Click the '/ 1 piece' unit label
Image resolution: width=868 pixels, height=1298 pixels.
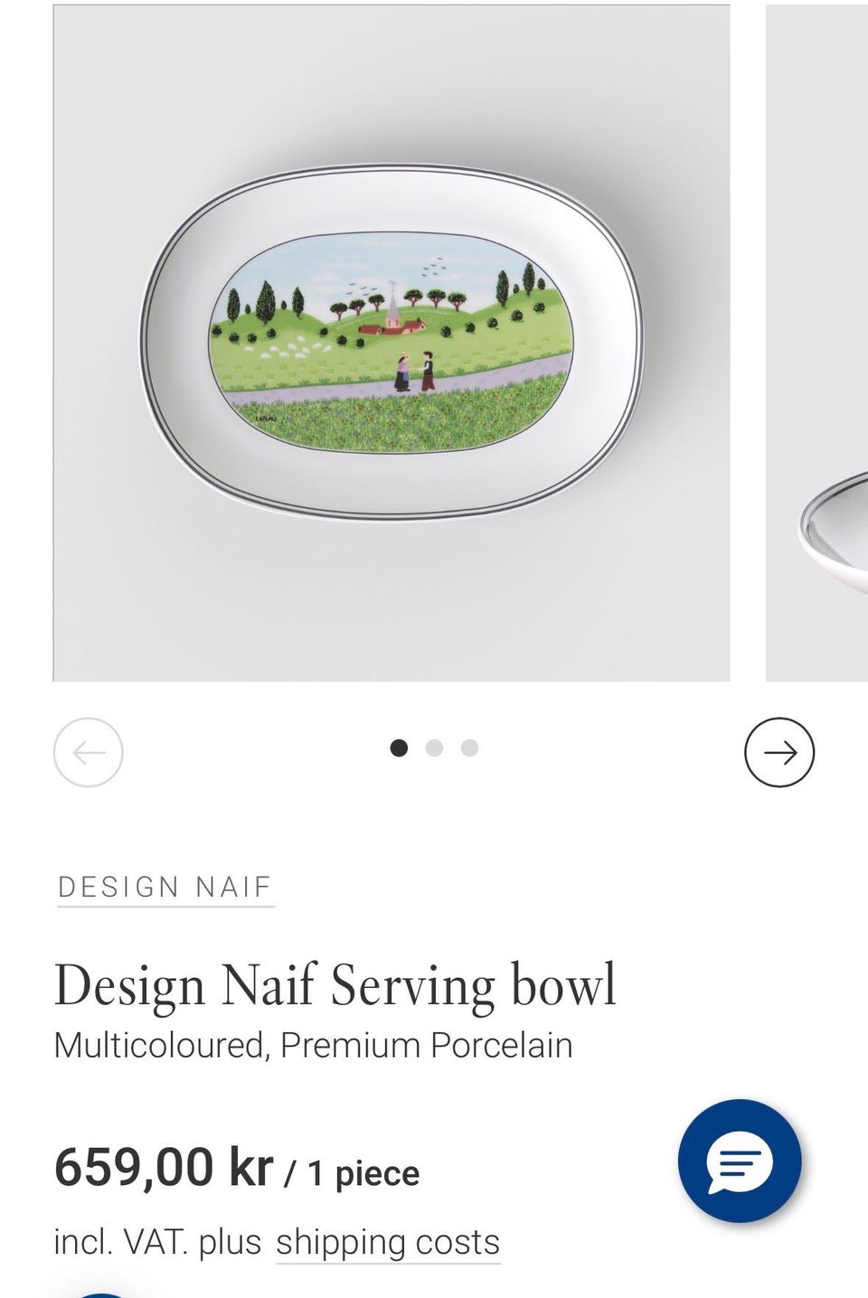(x=353, y=1173)
